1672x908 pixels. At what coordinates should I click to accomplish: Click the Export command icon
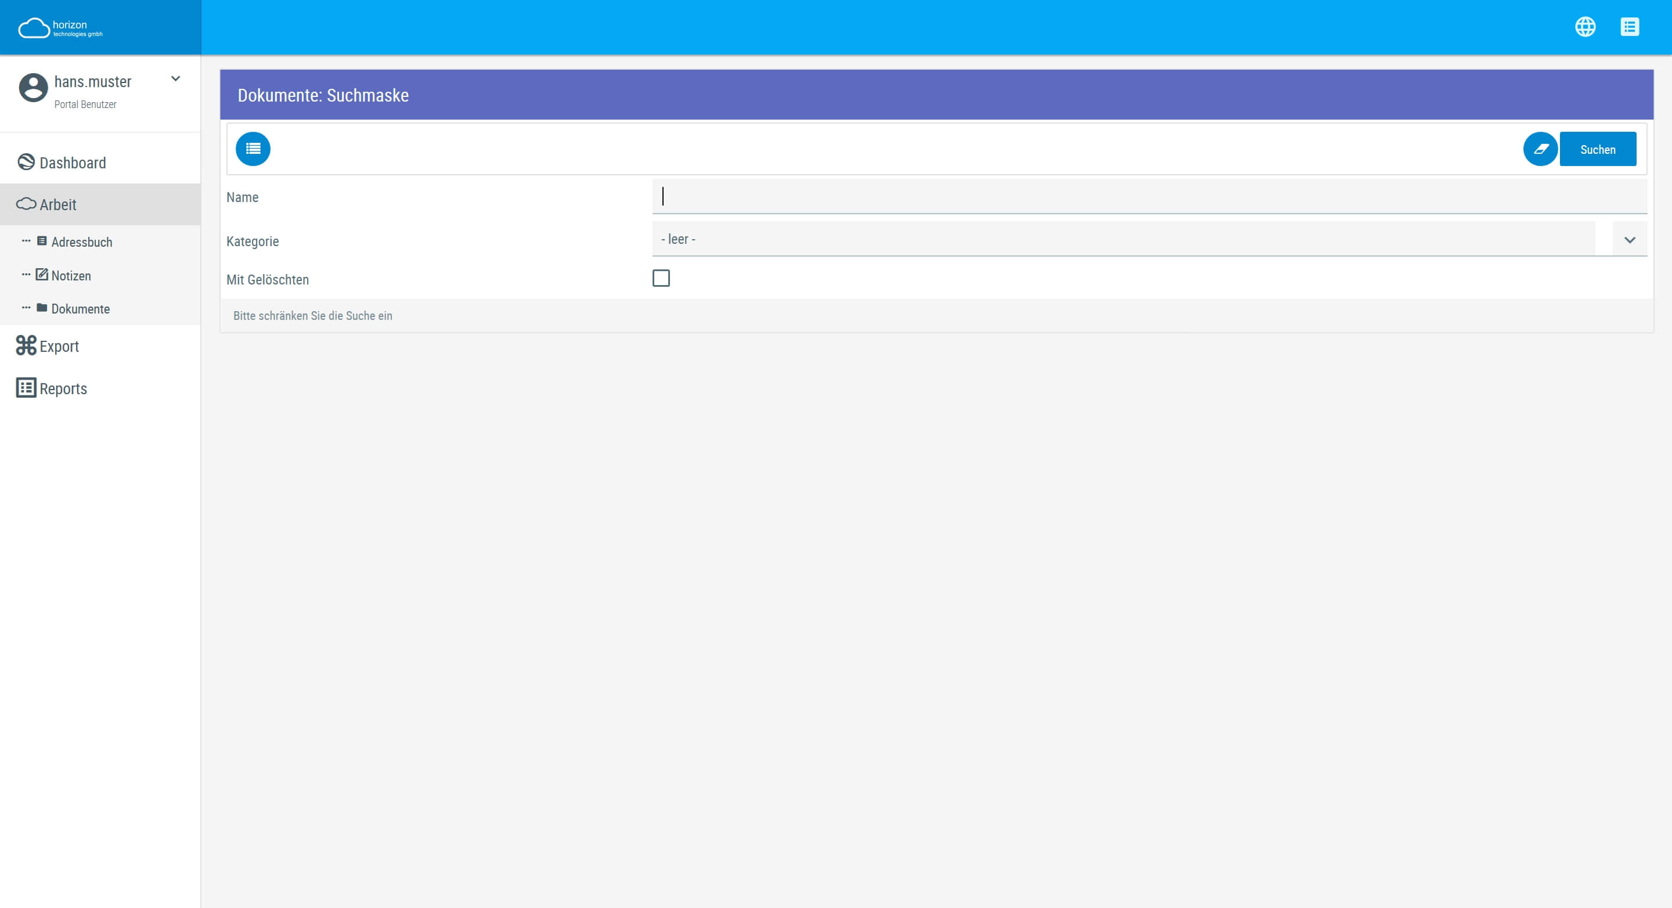pyautogui.click(x=26, y=345)
